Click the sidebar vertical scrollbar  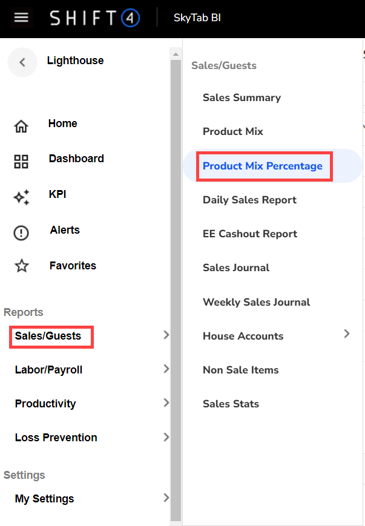(176, 284)
